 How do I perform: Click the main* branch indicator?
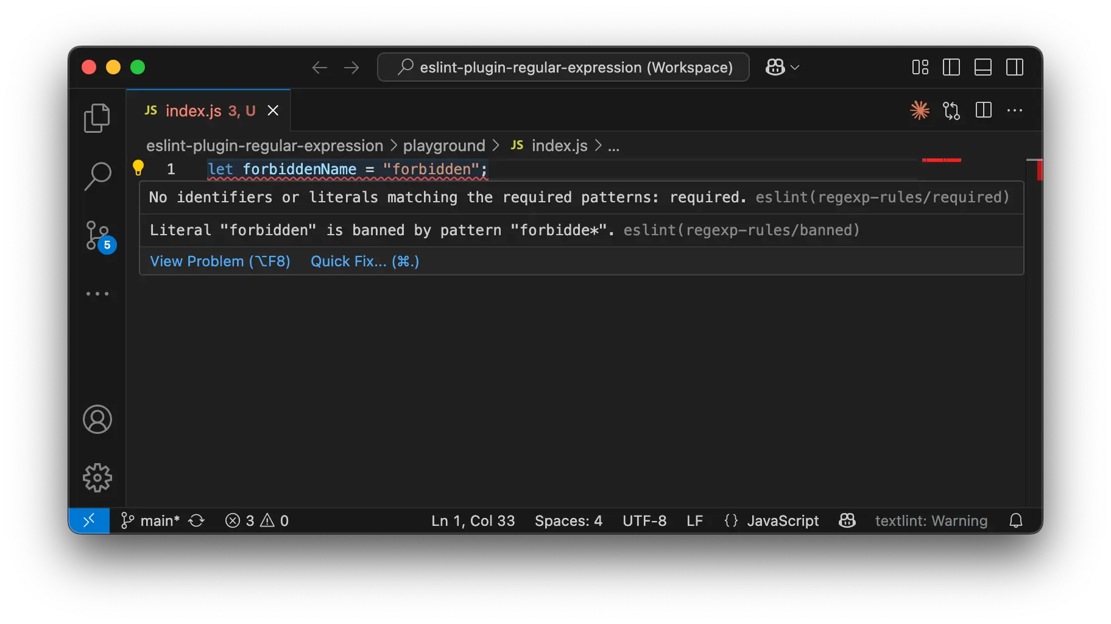tap(150, 520)
